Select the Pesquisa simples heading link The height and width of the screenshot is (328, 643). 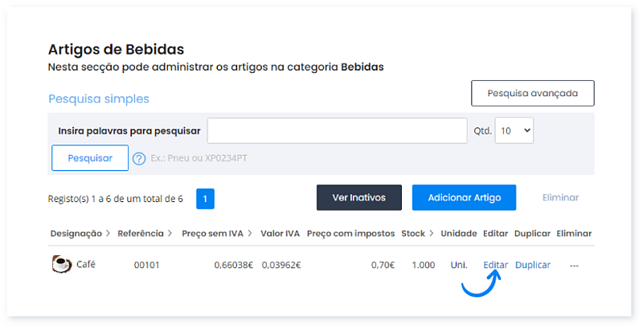coord(99,99)
